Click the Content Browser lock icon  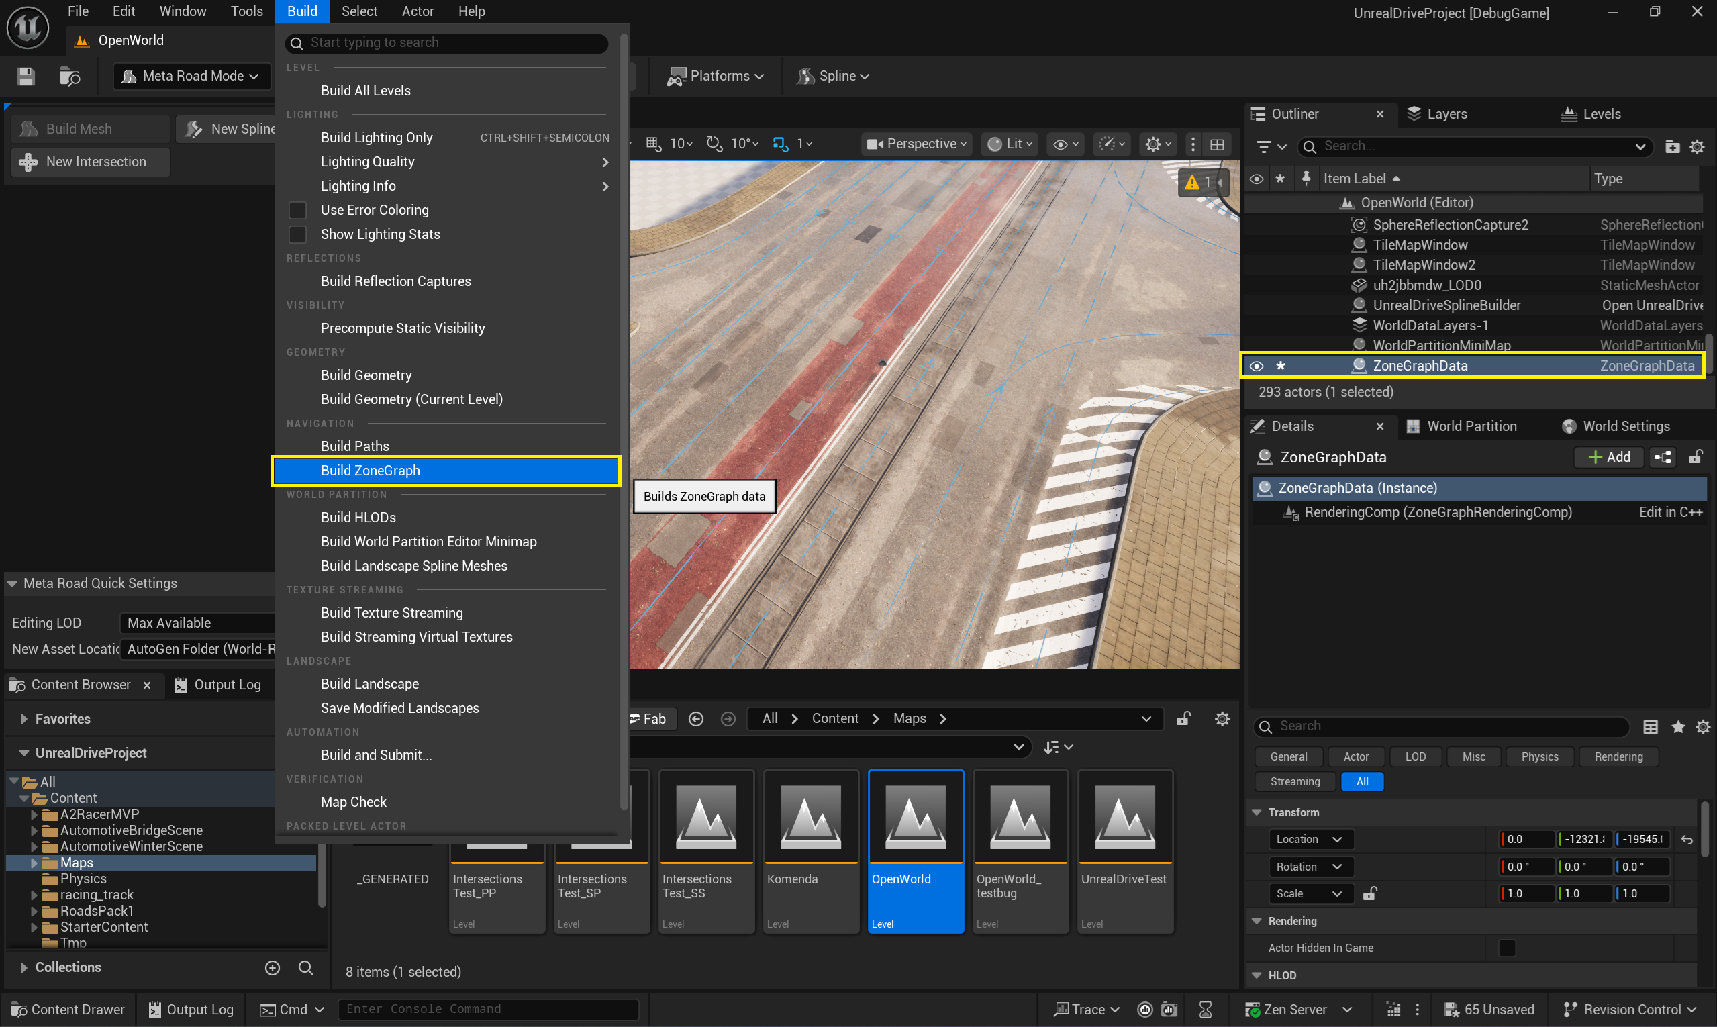pos(1183,719)
